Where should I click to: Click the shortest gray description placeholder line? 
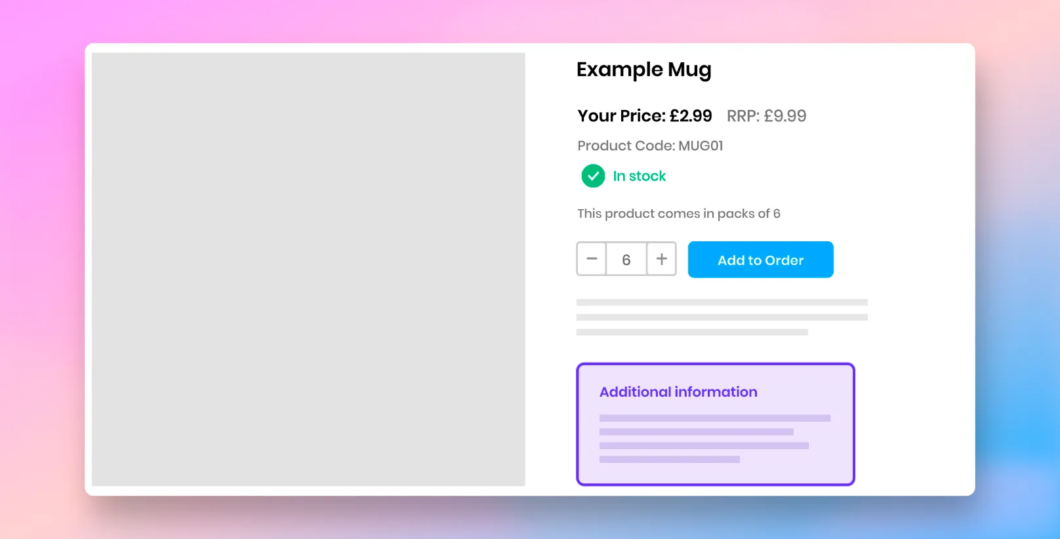click(x=692, y=332)
